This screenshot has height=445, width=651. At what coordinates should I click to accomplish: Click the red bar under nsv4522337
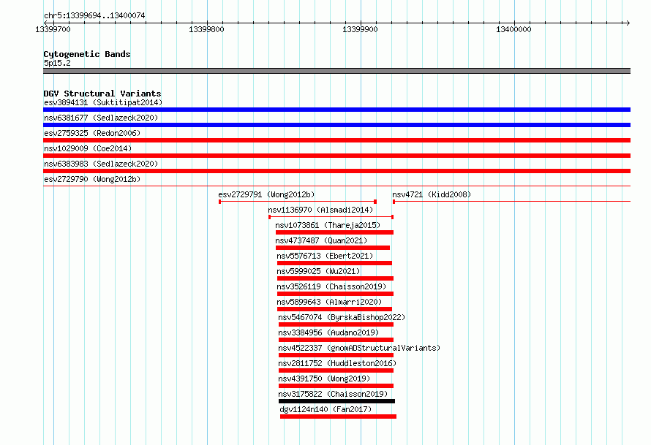coord(336,355)
